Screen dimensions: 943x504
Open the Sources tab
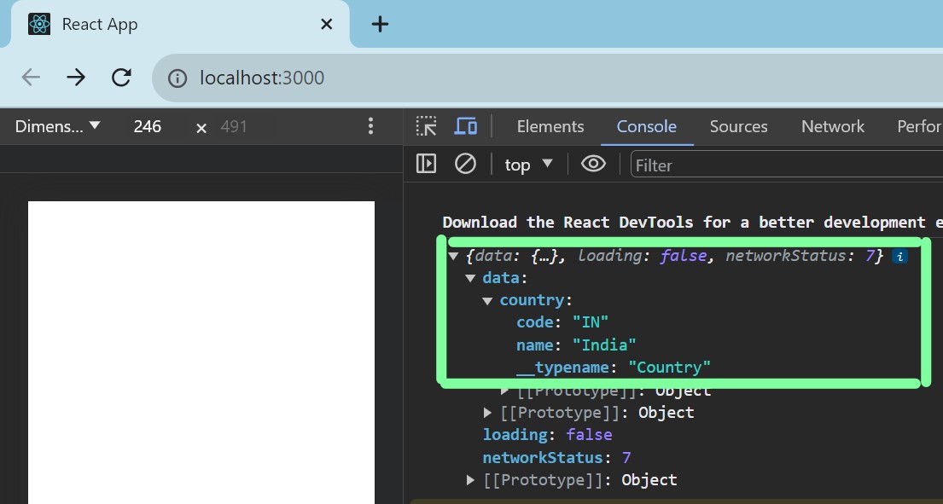pyautogui.click(x=738, y=126)
